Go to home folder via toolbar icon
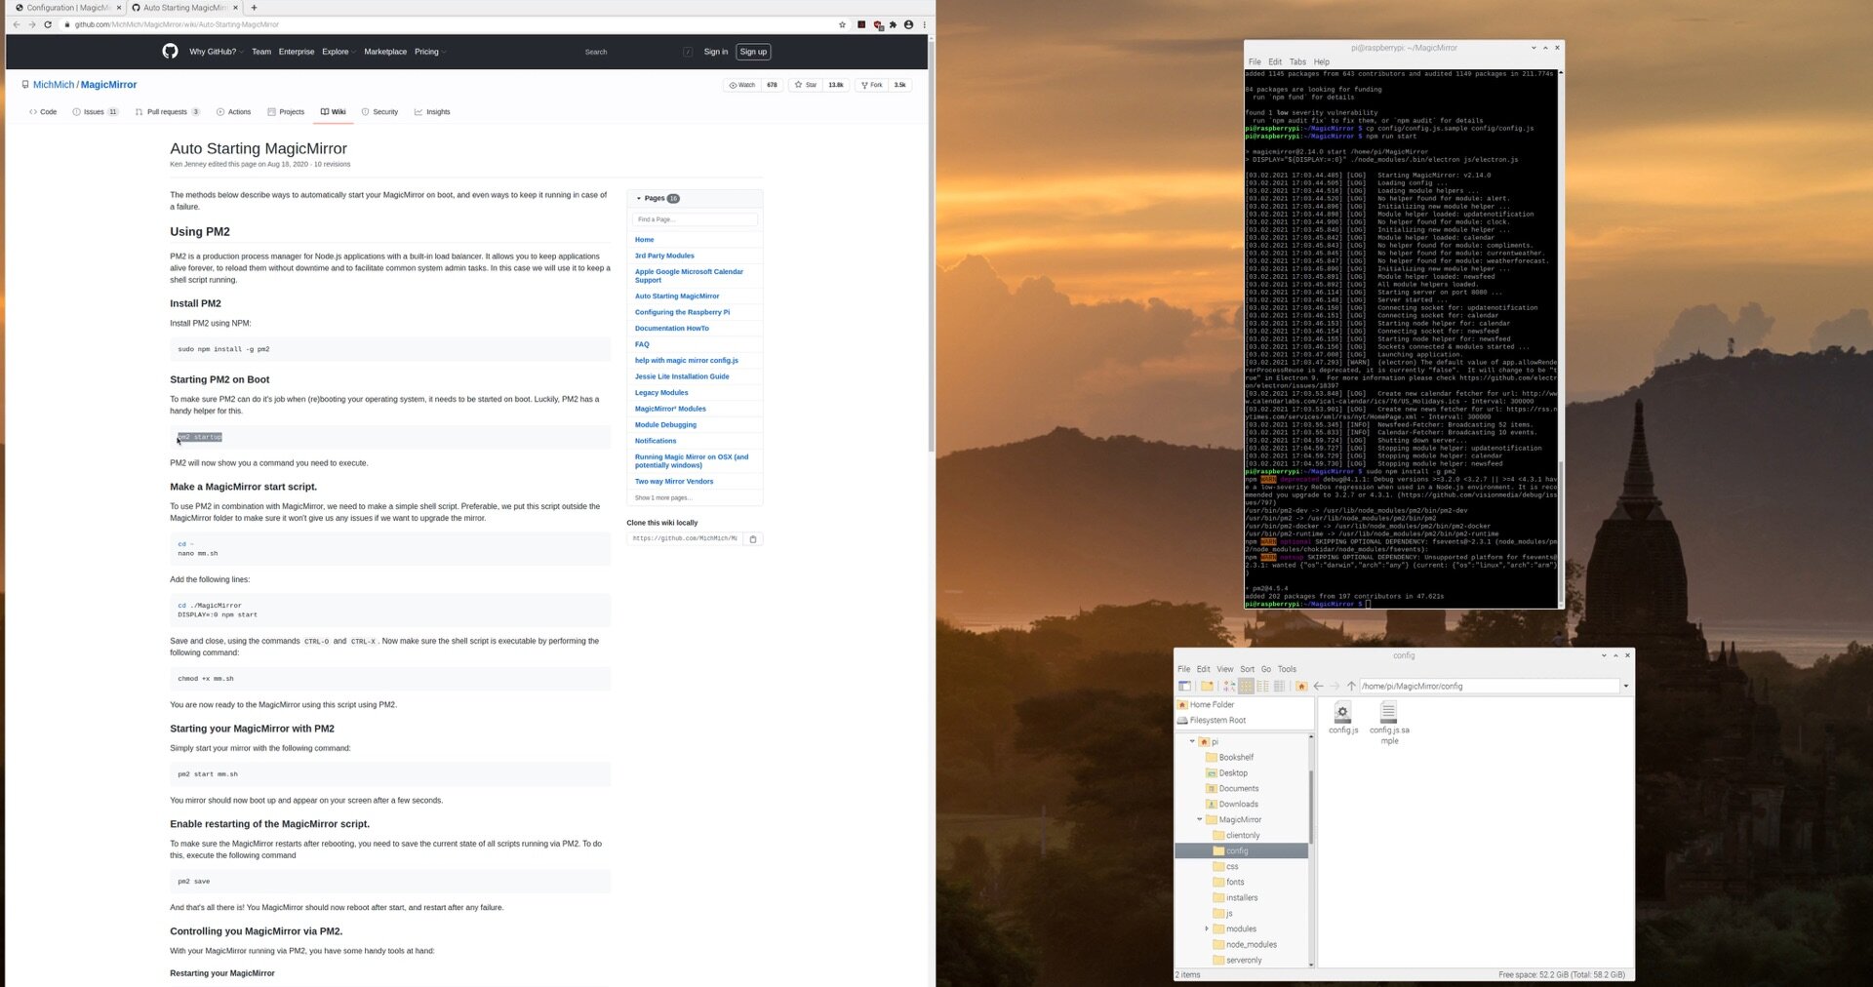The width and height of the screenshot is (1873, 987). 1301,687
